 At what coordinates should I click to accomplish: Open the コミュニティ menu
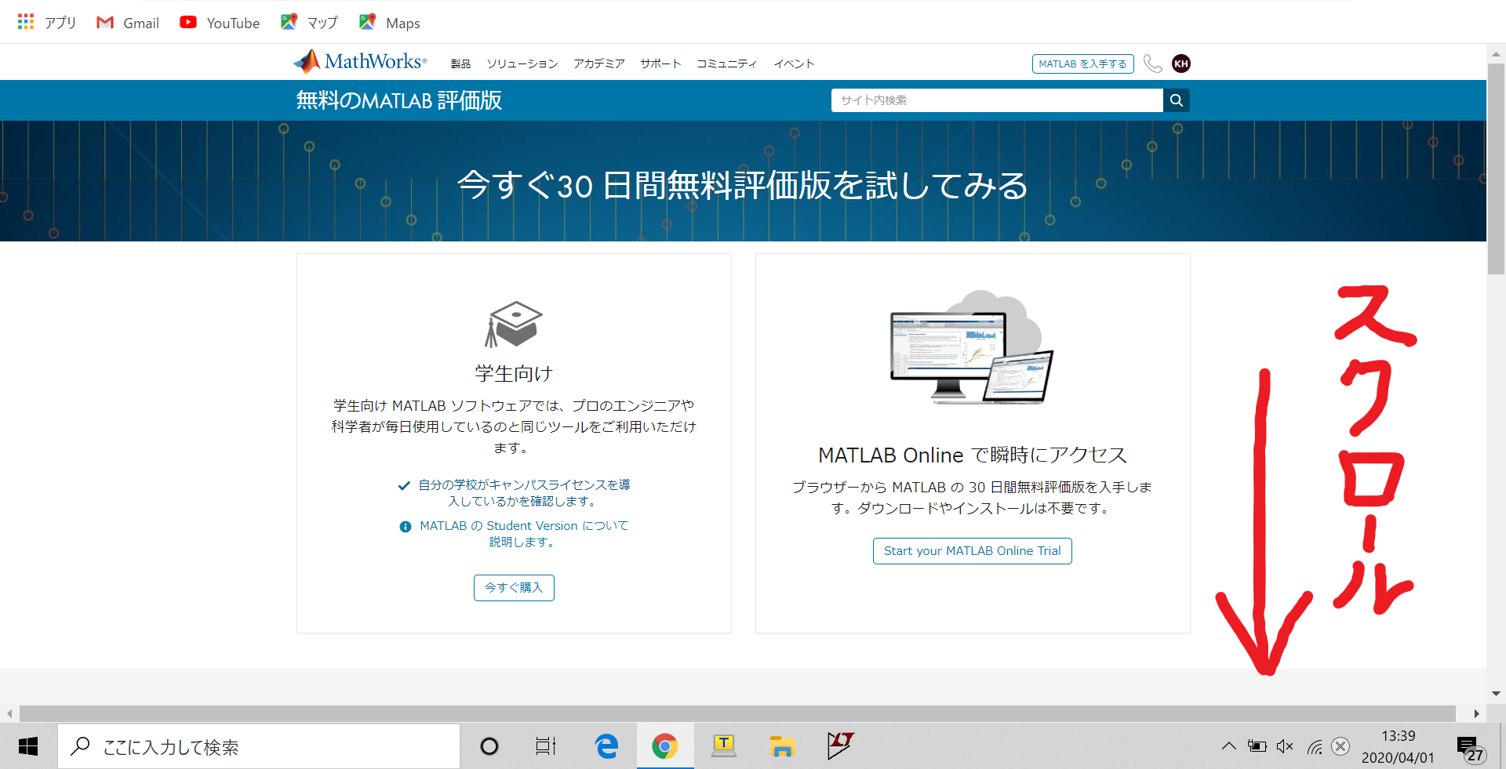727,63
